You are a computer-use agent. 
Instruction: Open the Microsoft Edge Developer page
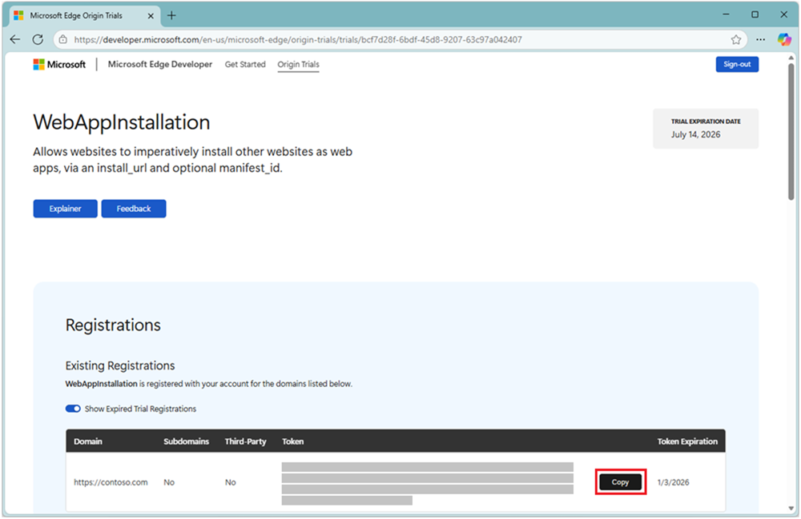(159, 64)
